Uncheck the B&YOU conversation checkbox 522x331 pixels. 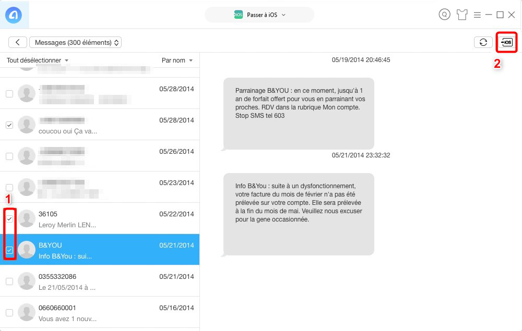pos(9,250)
